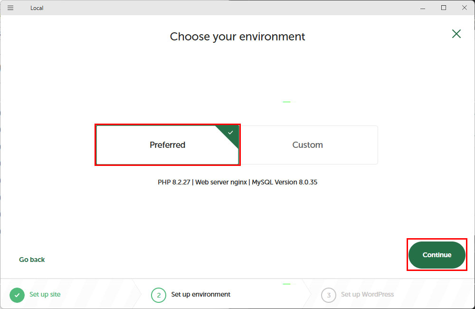475x309 pixels.
Task: Jump to the Set up WordPress step
Action: (x=367, y=294)
